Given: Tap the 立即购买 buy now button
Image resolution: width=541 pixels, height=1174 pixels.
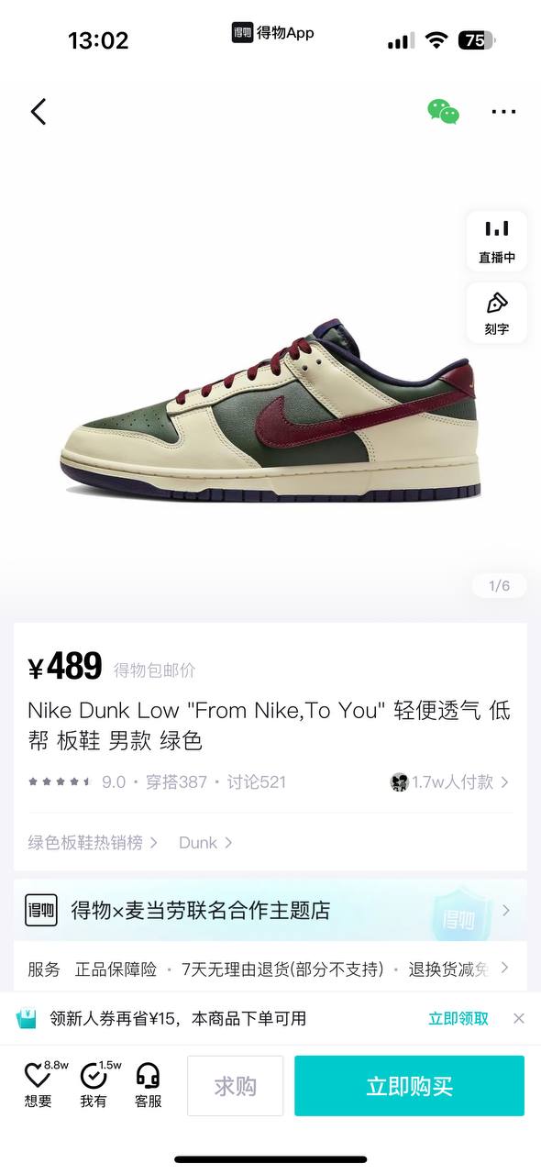Looking at the screenshot, I should [x=409, y=1086].
